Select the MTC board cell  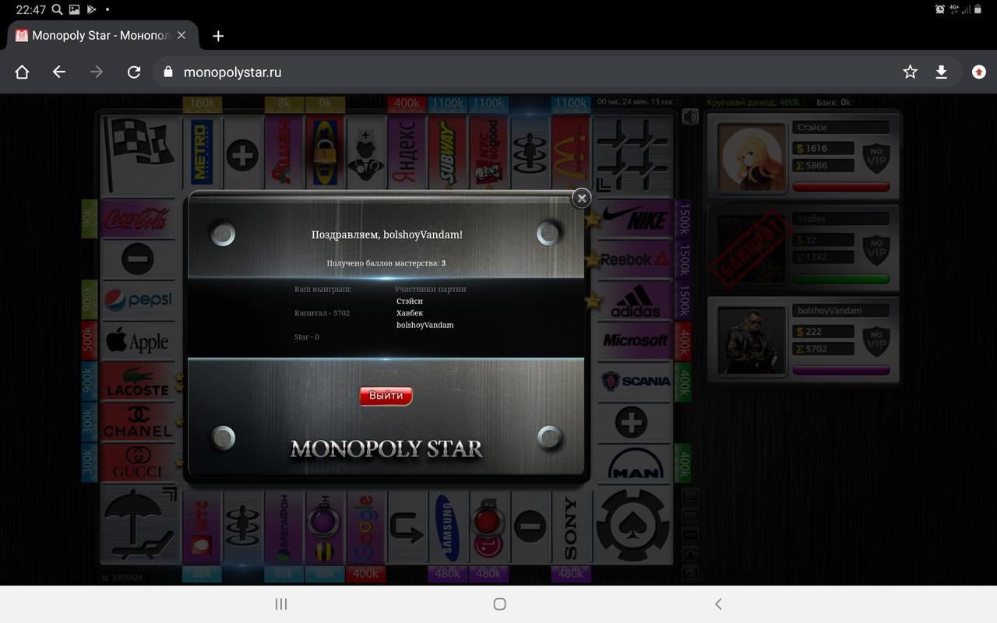pos(202,527)
